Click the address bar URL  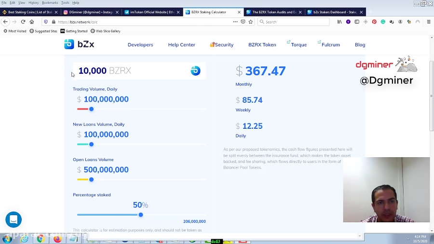tap(78, 22)
